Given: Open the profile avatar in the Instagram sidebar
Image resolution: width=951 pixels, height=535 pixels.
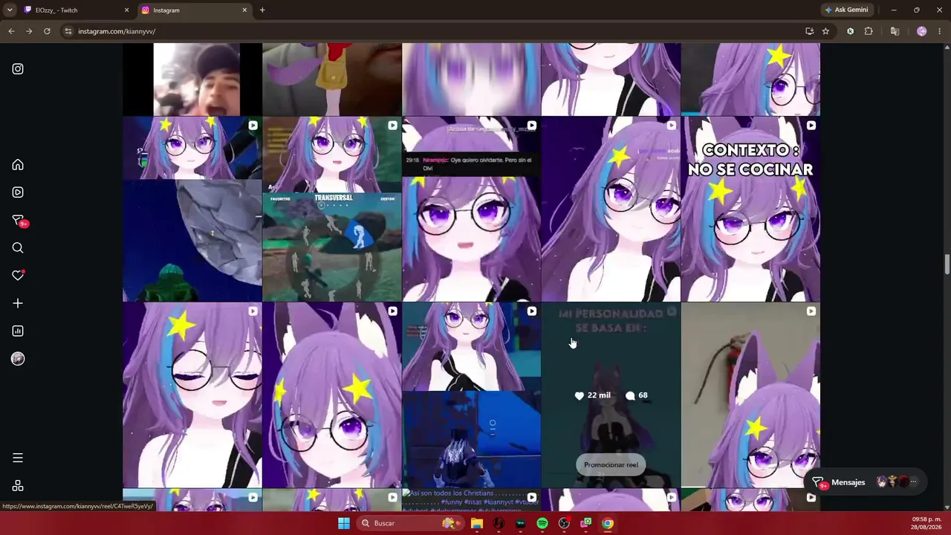Looking at the screenshot, I should coord(18,359).
